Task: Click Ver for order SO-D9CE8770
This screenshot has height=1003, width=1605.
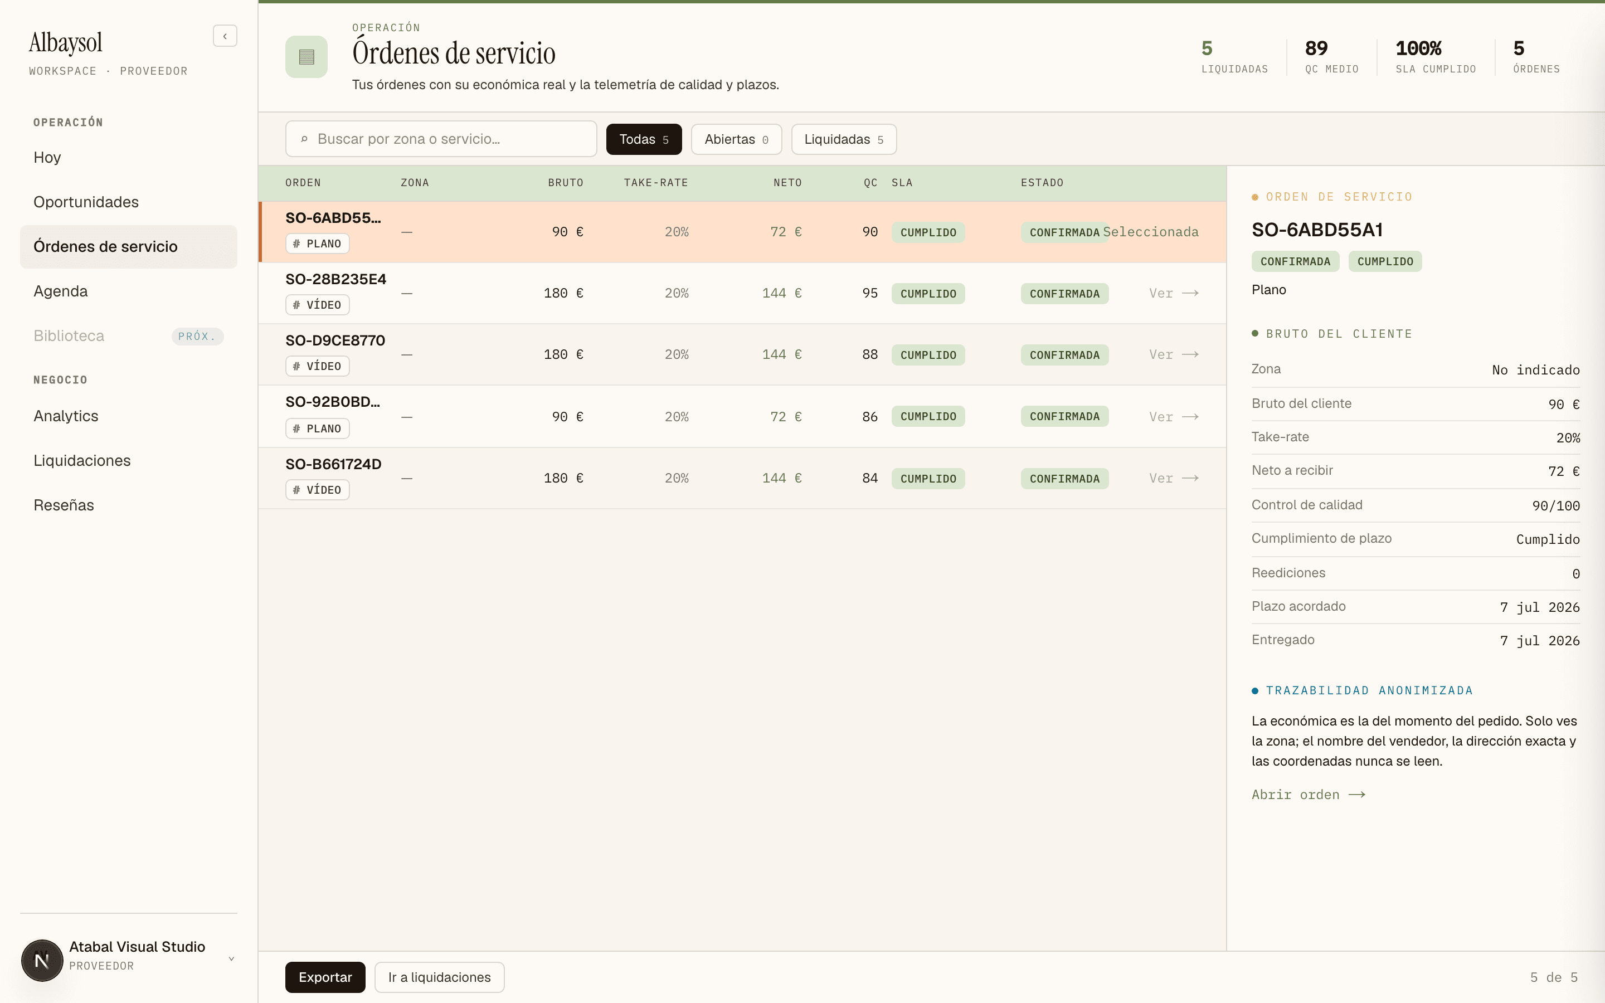Action: point(1173,354)
